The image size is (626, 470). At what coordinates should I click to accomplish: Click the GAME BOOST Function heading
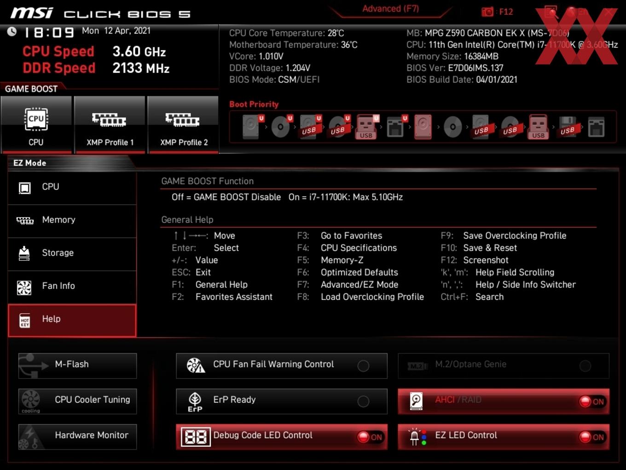pos(207,181)
